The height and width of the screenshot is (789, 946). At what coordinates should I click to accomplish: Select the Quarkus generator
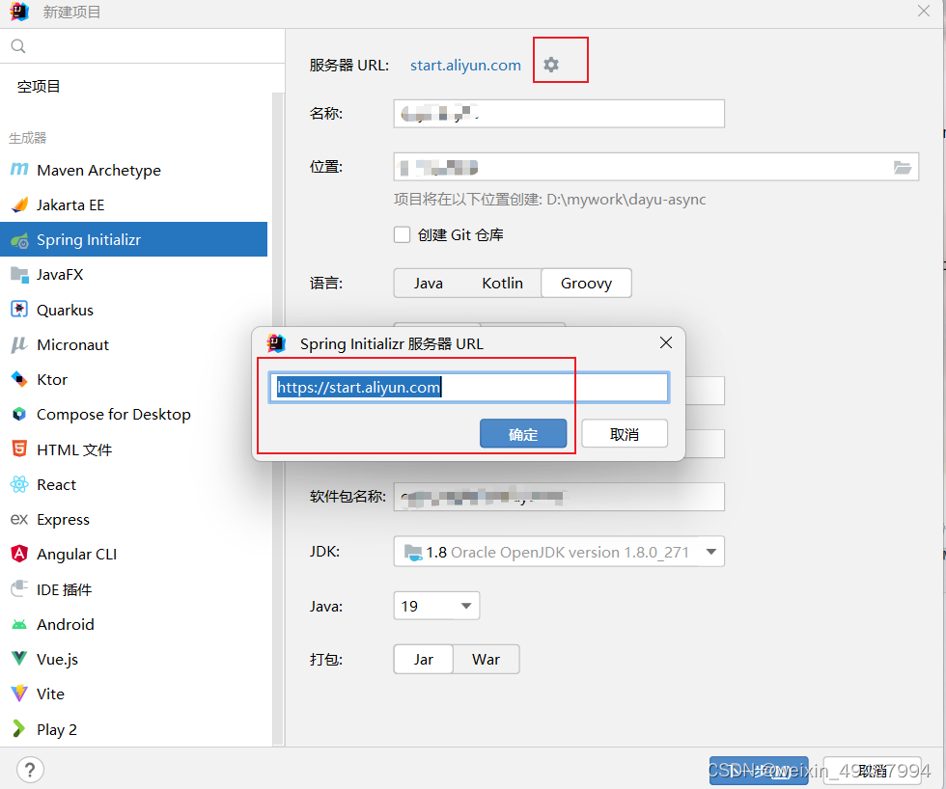[64, 309]
